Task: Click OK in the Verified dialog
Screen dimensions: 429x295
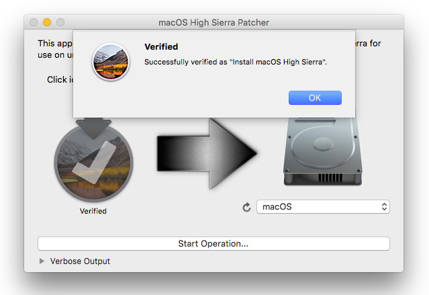Action: pyautogui.click(x=315, y=98)
